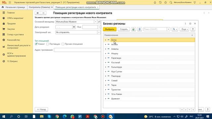
Task: Click the Адрес проживания input field
Action: pos(77,50)
